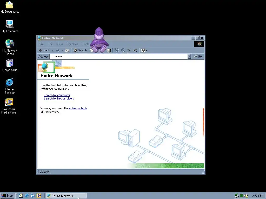Minimize the Entire Network window
The width and height of the screenshot is (266, 199).
(x=193, y=38)
